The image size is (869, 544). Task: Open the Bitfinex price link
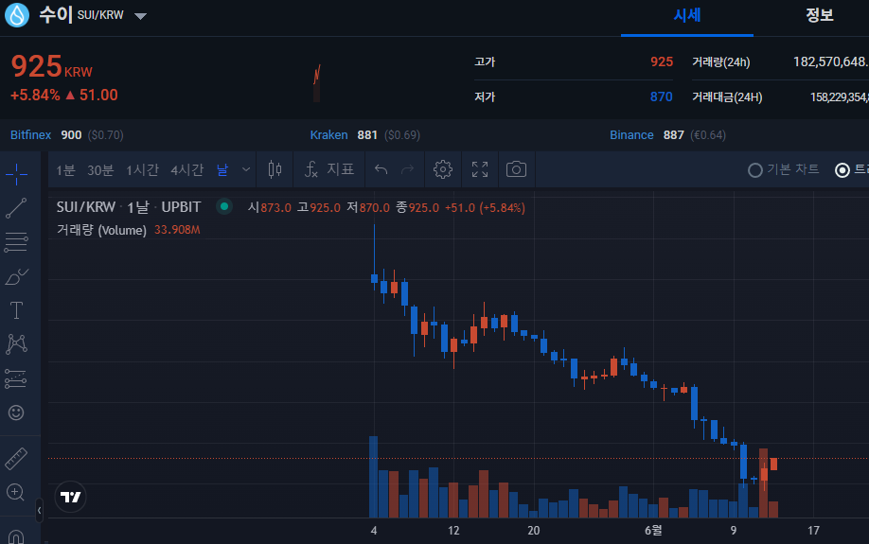[31, 134]
